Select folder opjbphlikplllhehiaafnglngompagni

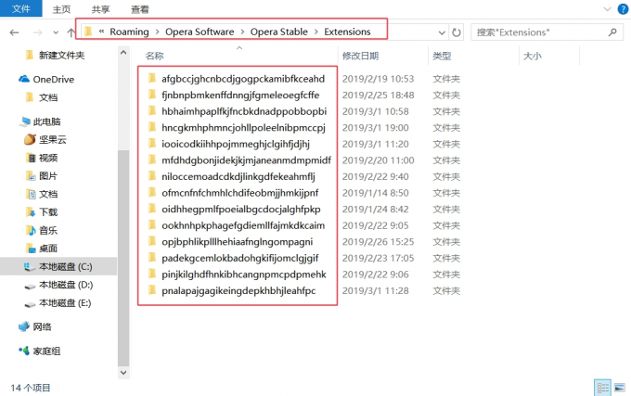238,242
